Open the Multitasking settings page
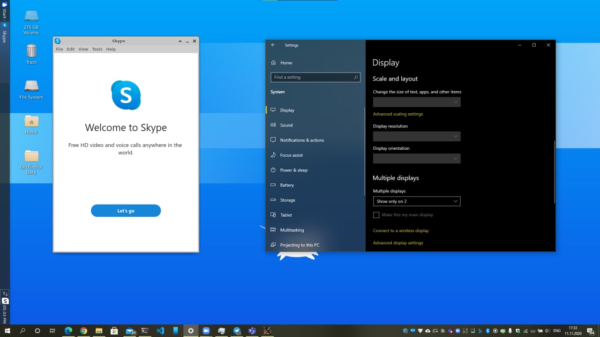Image resolution: width=600 pixels, height=337 pixels. pos(287,230)
